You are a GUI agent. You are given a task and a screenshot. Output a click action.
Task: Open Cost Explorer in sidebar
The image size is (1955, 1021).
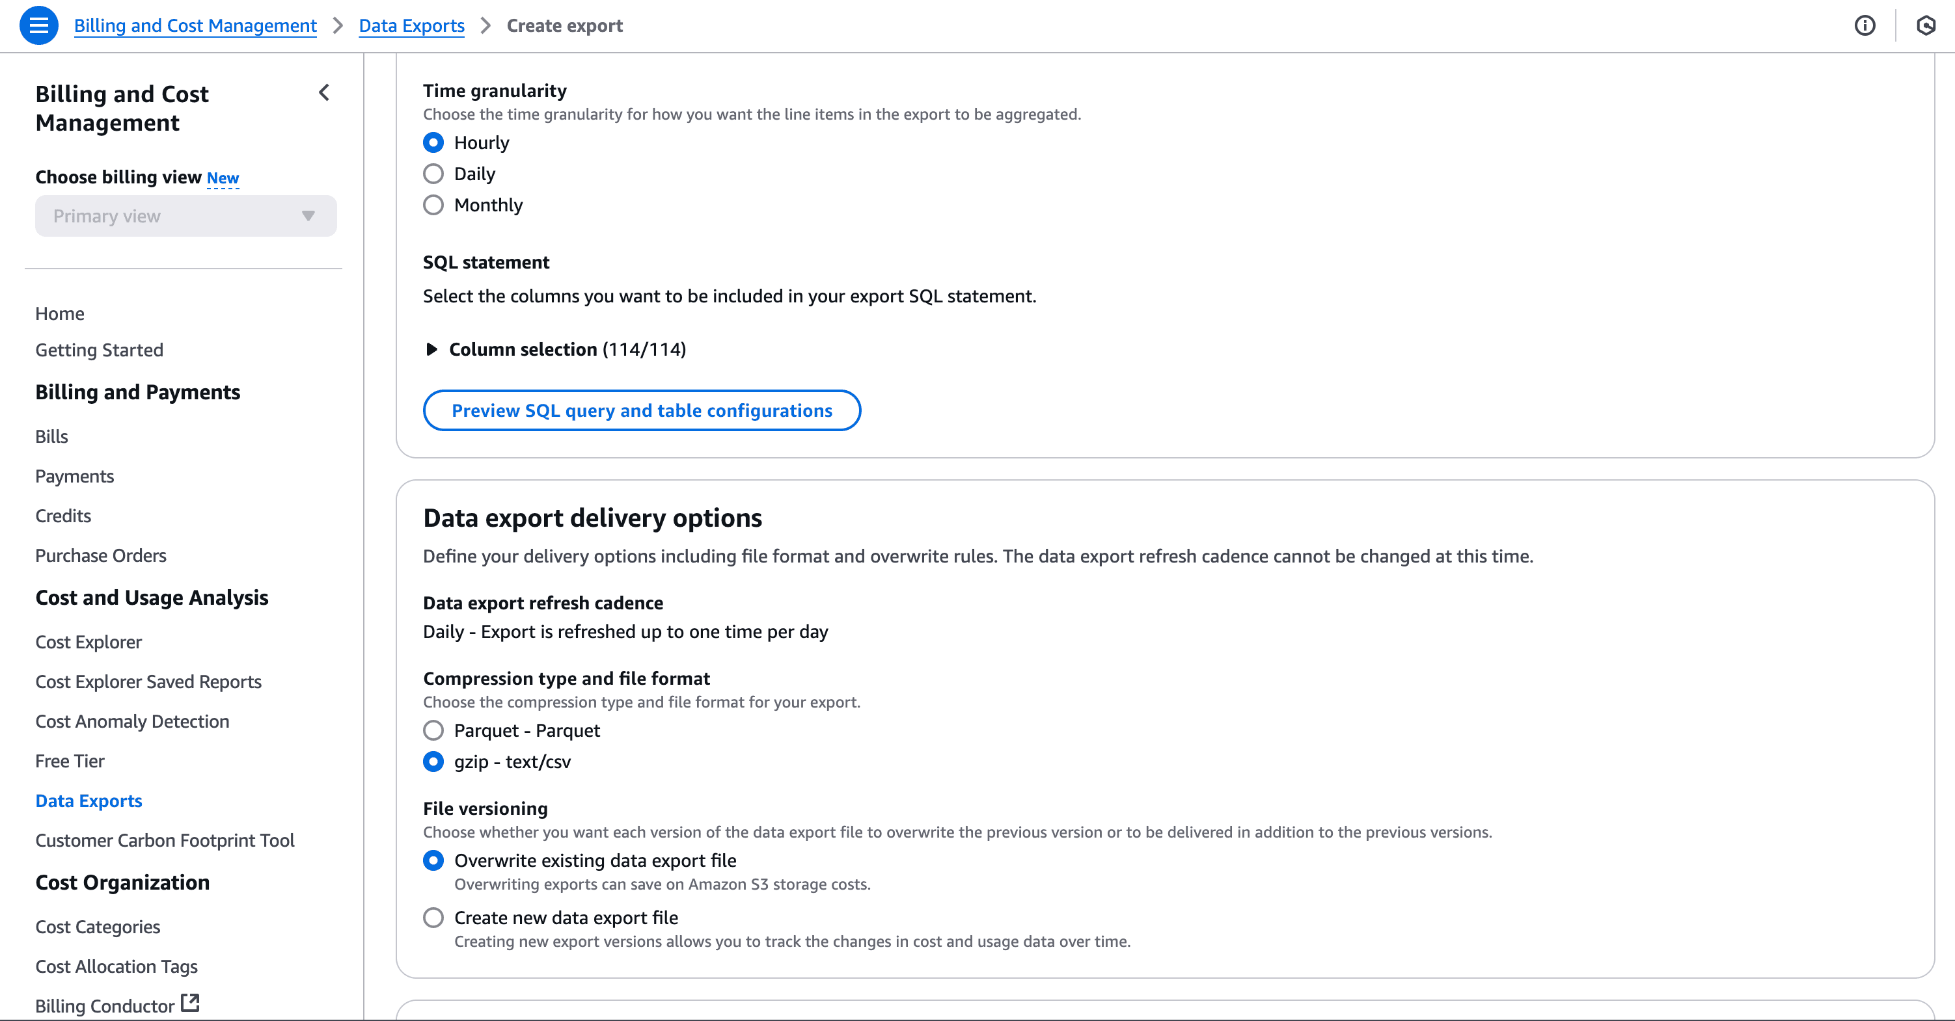[88, 642]
